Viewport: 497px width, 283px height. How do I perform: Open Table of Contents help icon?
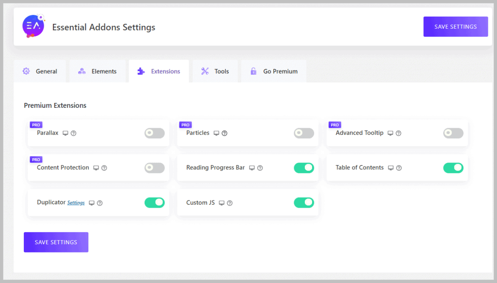coord(399,168)
